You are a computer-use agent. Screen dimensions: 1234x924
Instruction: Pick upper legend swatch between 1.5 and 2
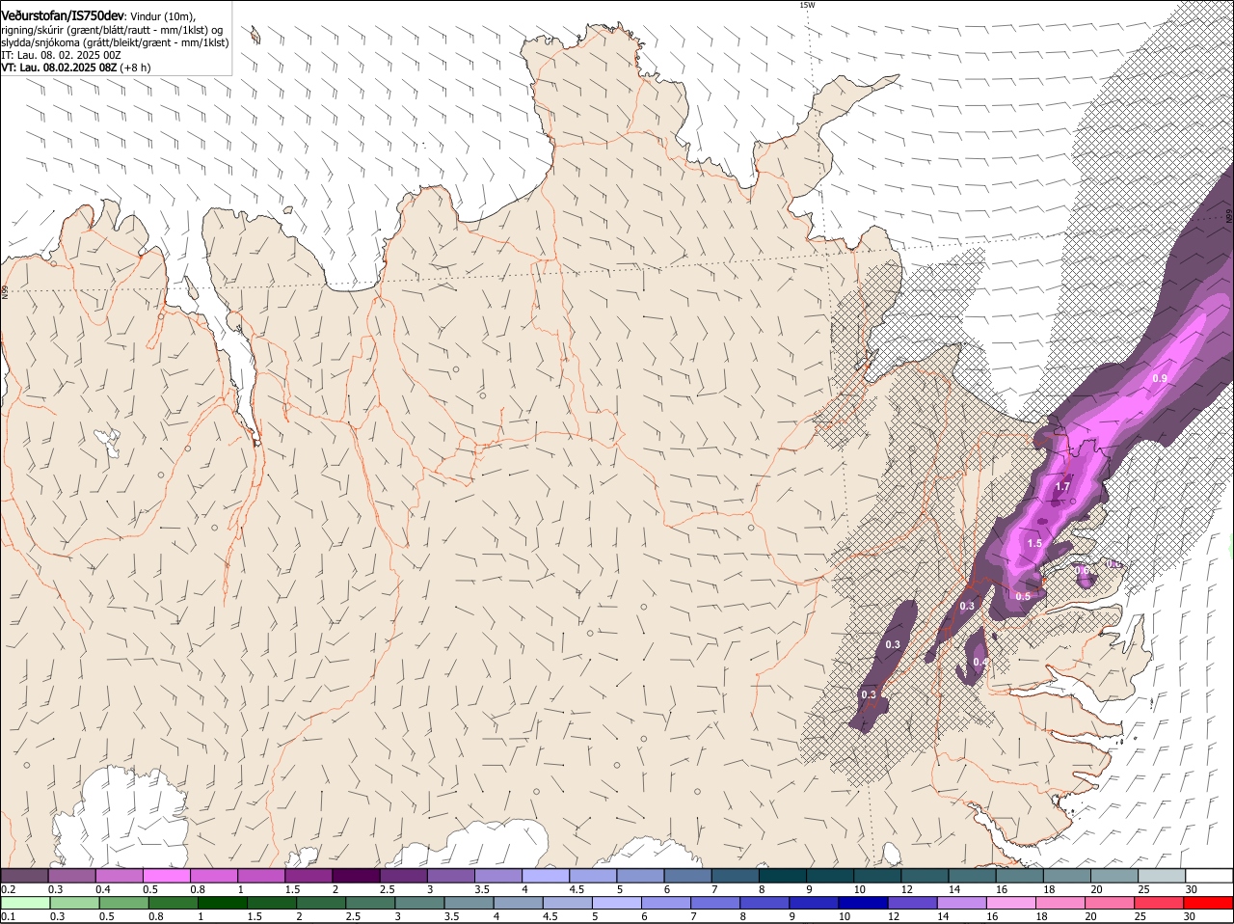click(x=308, y=875)
